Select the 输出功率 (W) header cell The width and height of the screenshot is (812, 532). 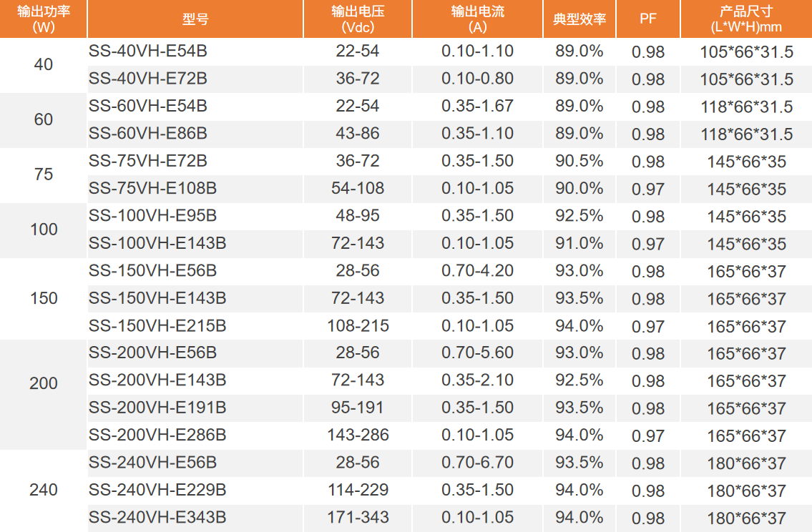point(43,19)
